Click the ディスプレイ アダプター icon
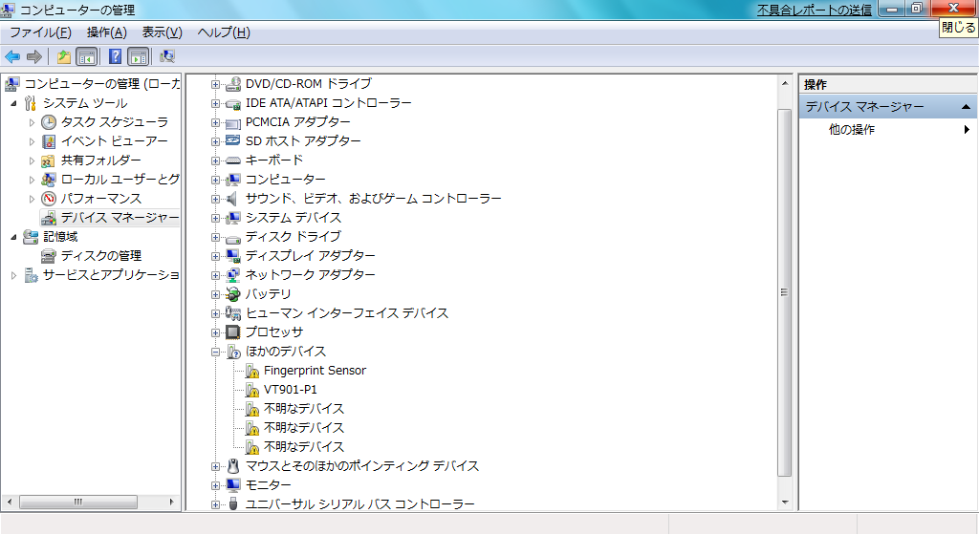The height and width of the screenshot is (535, 979). pos(233,256)
